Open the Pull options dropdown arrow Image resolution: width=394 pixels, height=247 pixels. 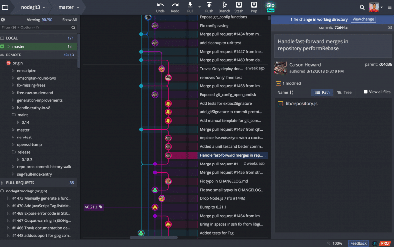point(200,7)
